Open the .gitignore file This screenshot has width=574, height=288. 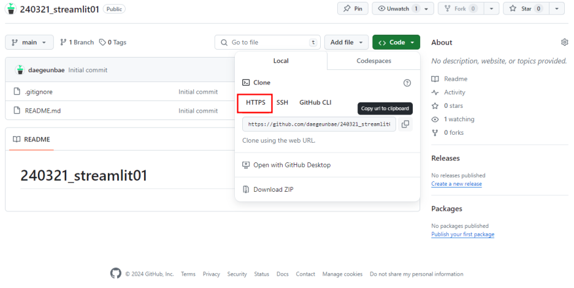(x=39, y=92)
